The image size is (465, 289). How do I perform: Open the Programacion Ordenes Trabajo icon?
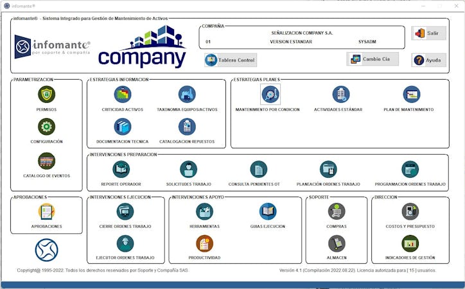click(x=410, y=170)
